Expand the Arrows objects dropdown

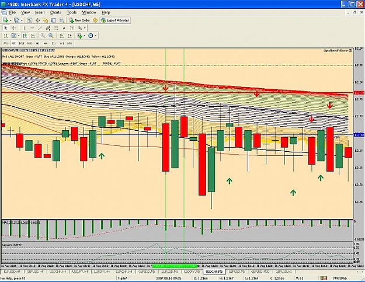(x=85, y=28)
